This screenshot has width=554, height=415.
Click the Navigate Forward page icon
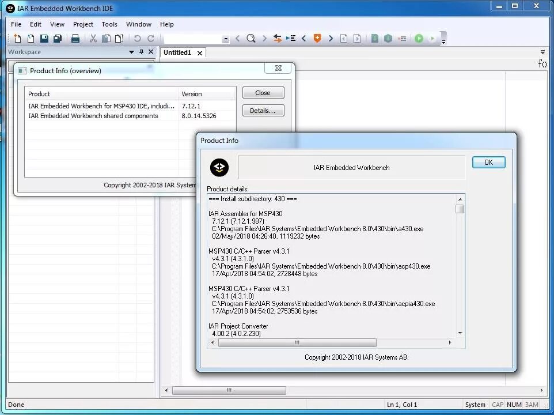357,38
